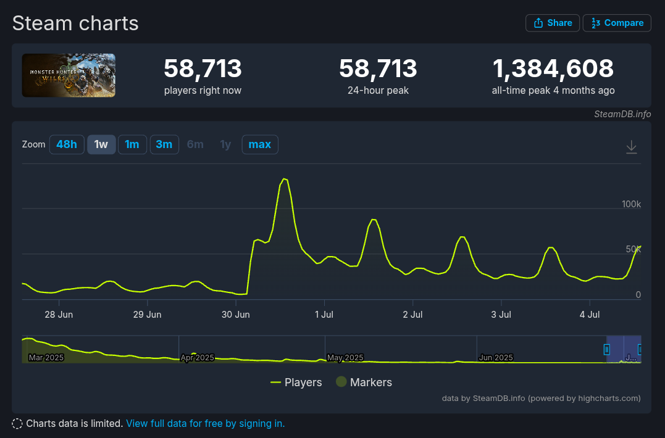
Task: Click the 1,384,608 all-time peak figure
Action: [x=553, y=68]
